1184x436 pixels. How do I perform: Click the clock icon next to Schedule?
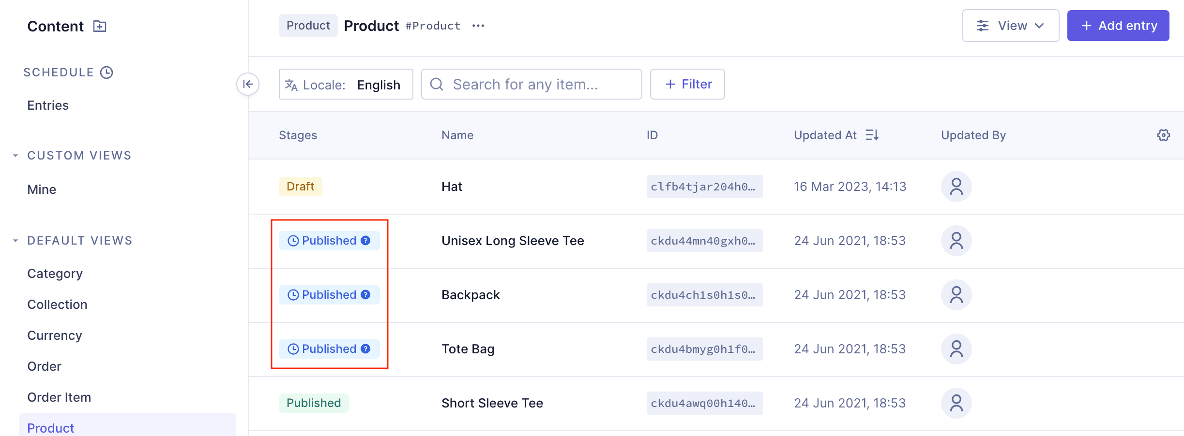pos(106,73)
